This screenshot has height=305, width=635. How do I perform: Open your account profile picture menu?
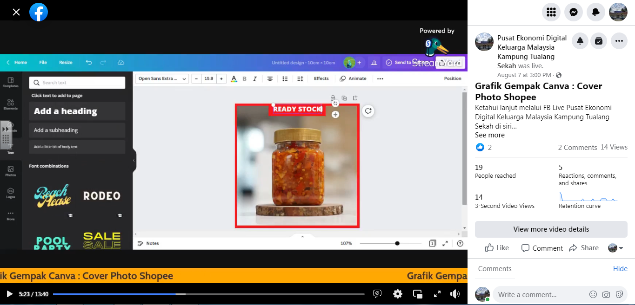click(x=618, y=13)
